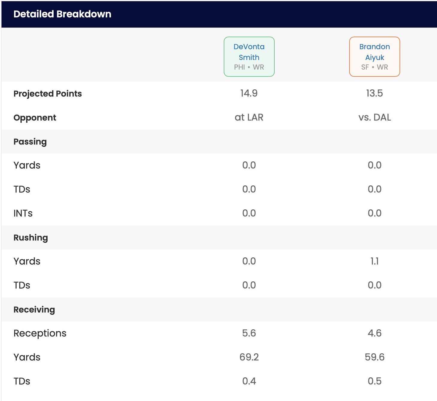Click Aiyuk's 0.5 receiving TDs value

click(x=374, y=381)
